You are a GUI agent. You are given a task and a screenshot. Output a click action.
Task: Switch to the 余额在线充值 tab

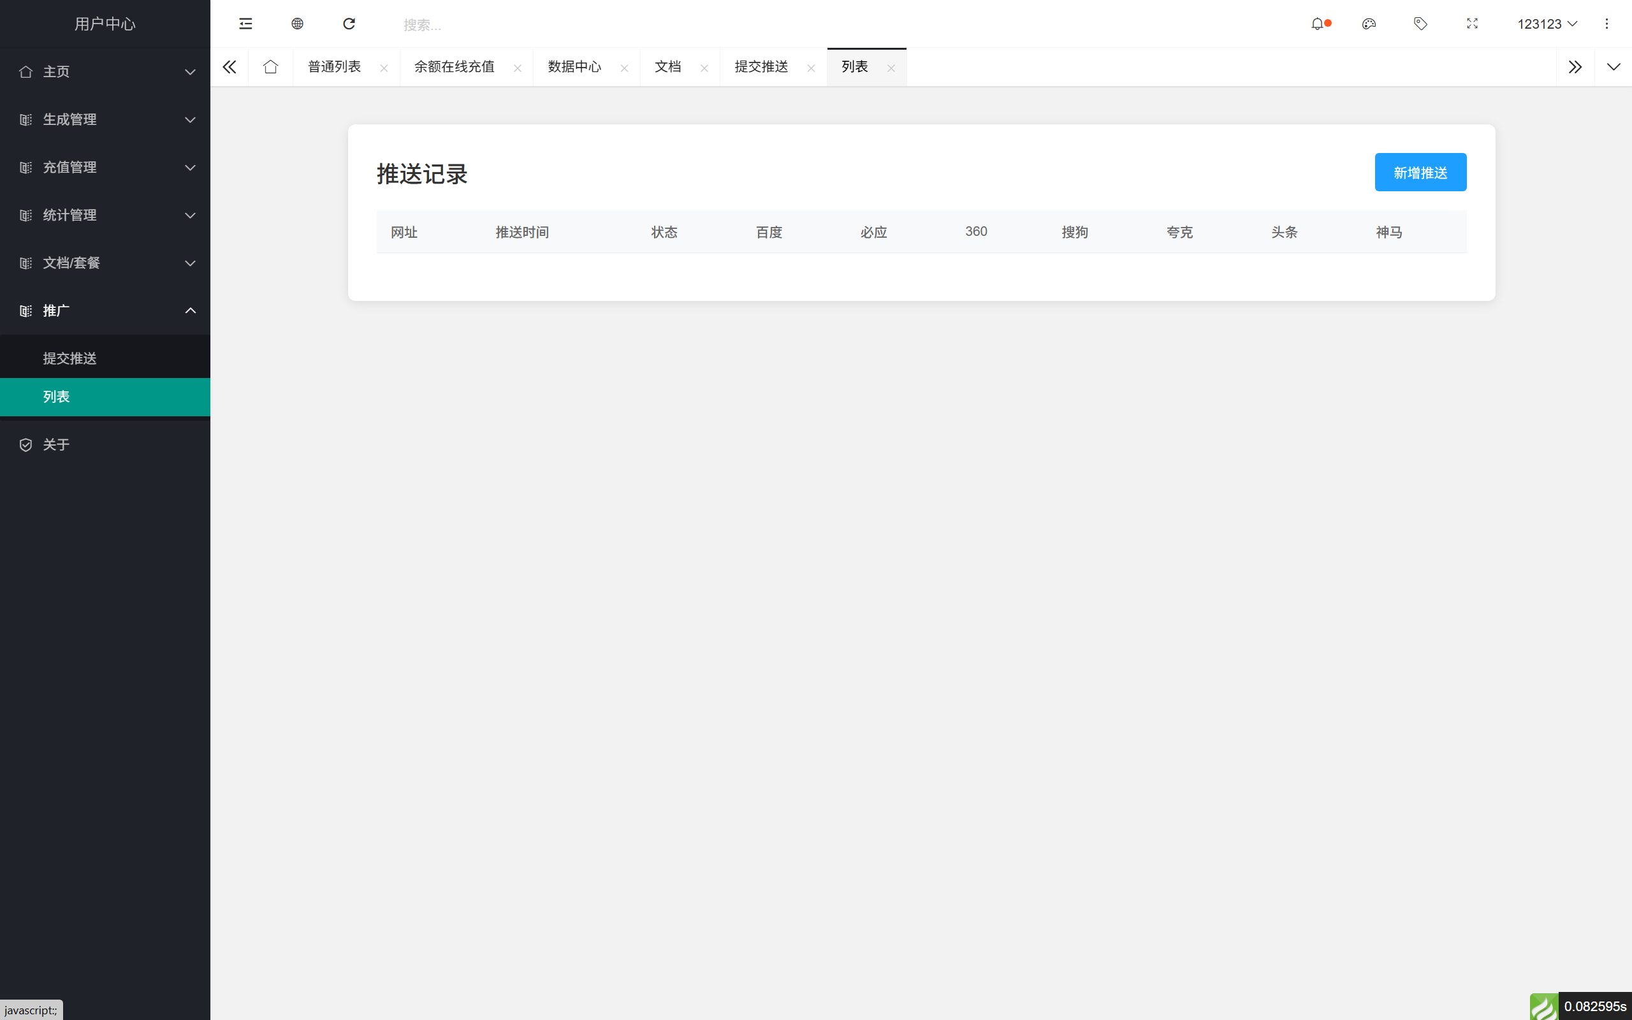tap(455, 67)
